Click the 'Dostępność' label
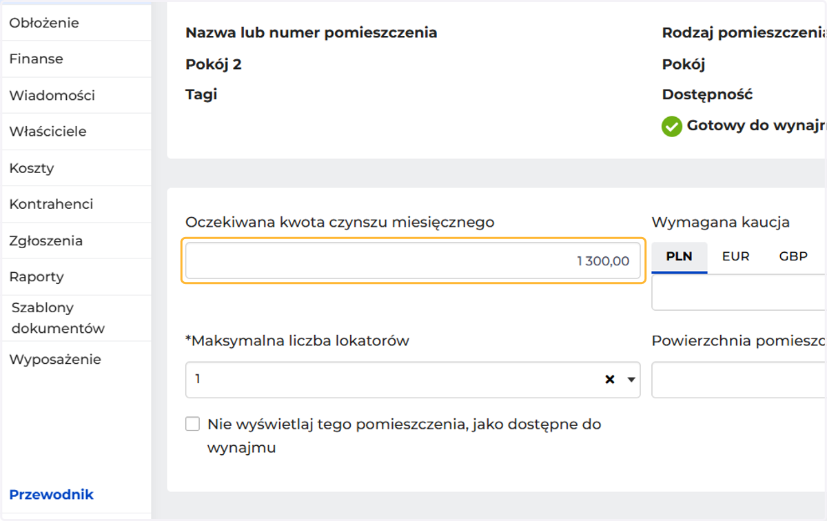Viewport: 827px width, 521px height. [707, 95]
